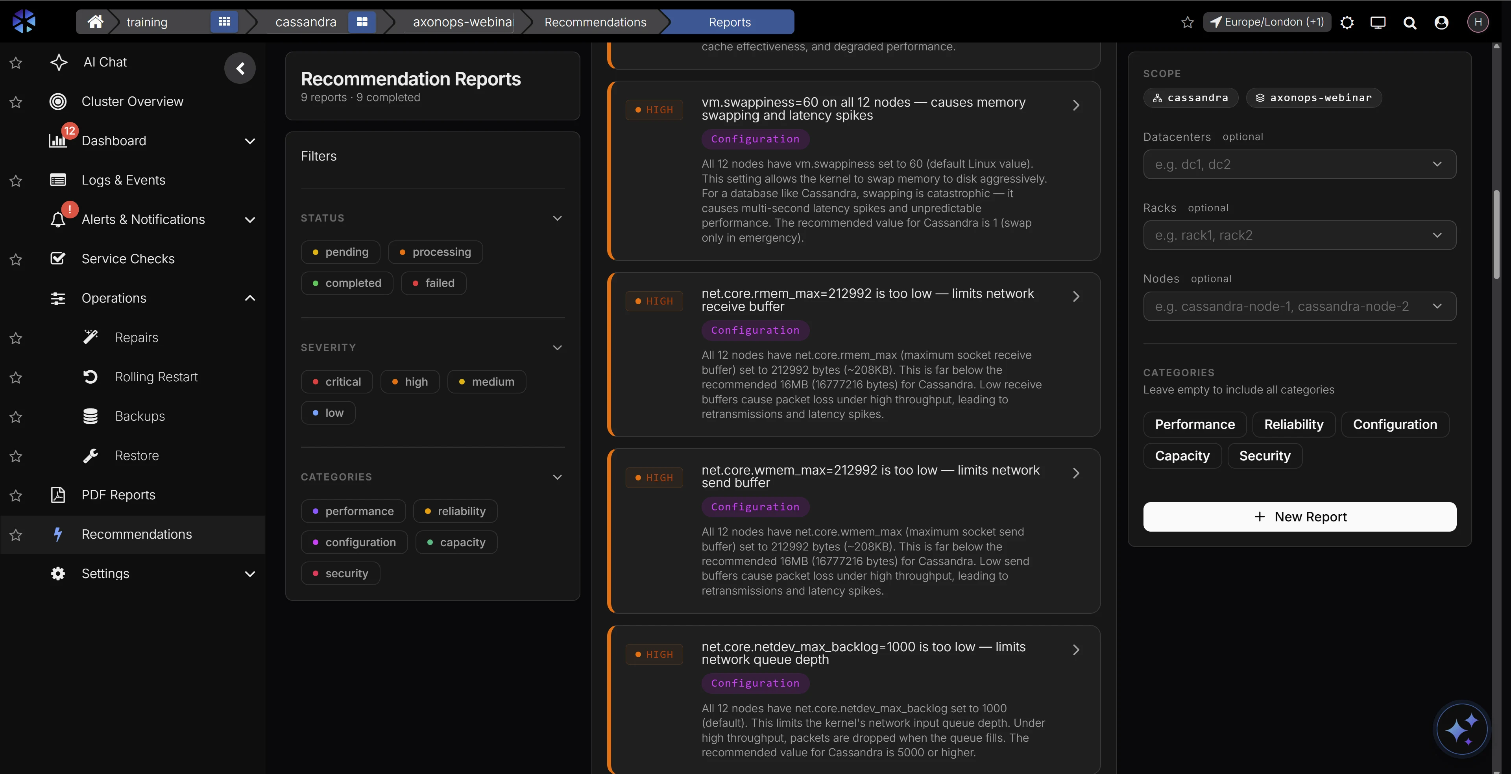Toggle the pending status filter
This screenshot has height=774, width=1511.
pos(340,252)
